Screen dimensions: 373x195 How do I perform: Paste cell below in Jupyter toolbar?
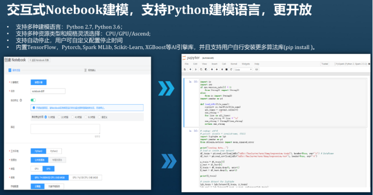click(206, 70)
